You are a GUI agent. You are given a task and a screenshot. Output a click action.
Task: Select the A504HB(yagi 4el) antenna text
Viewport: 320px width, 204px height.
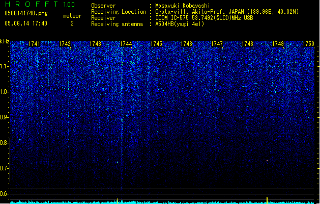[180, 24]
